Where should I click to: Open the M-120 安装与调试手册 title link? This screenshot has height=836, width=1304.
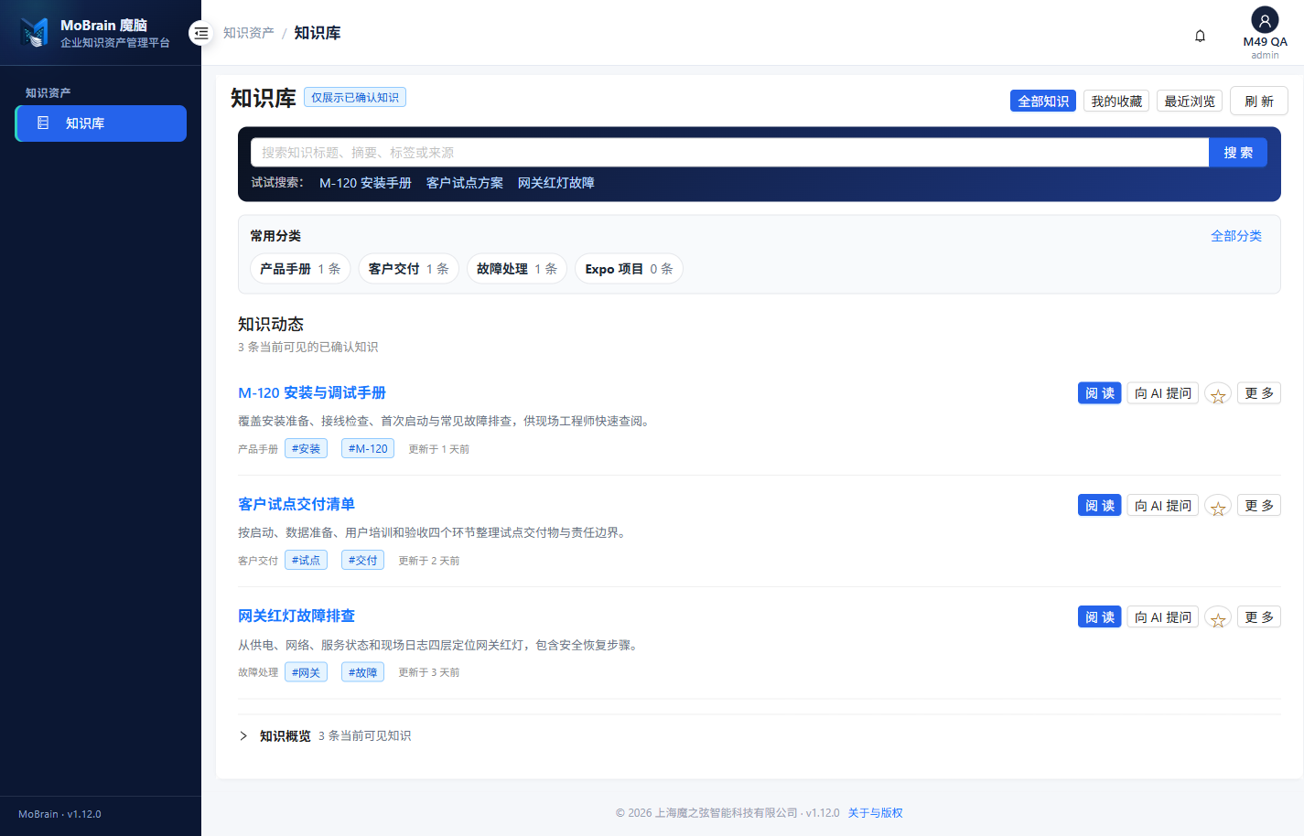pos(312,392)
